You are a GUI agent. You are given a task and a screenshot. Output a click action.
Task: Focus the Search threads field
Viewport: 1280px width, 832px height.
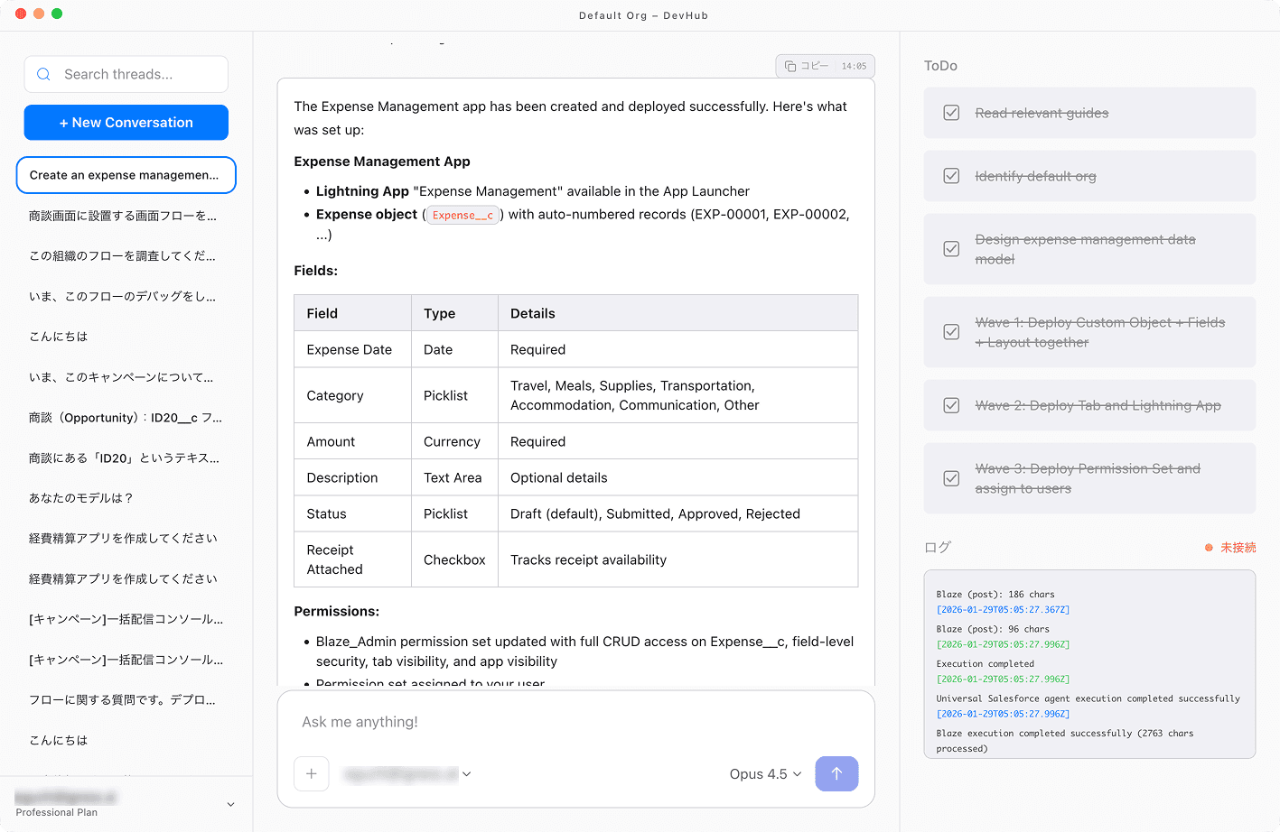[x=126, y=74]
